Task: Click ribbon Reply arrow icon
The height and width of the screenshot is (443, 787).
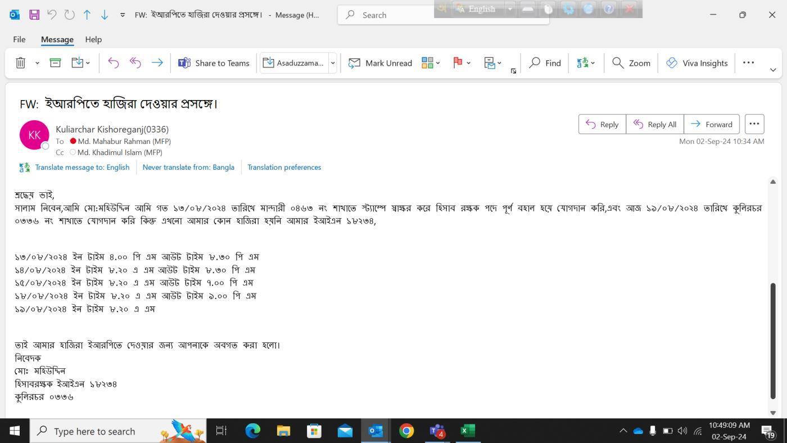Action: (114, 63)
